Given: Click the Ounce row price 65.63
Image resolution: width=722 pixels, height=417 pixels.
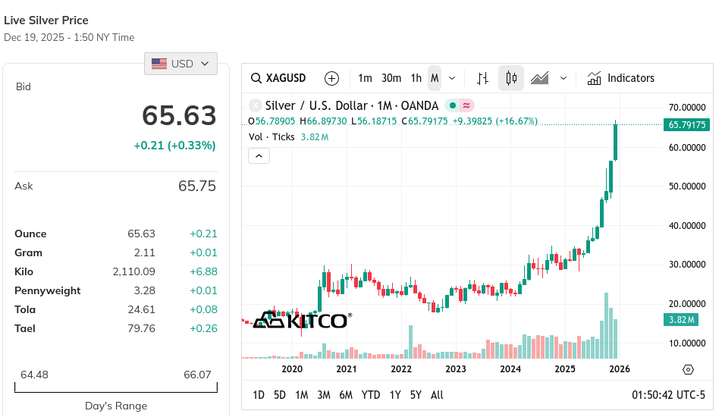Looking at the screenshot, I should [141, 234].
